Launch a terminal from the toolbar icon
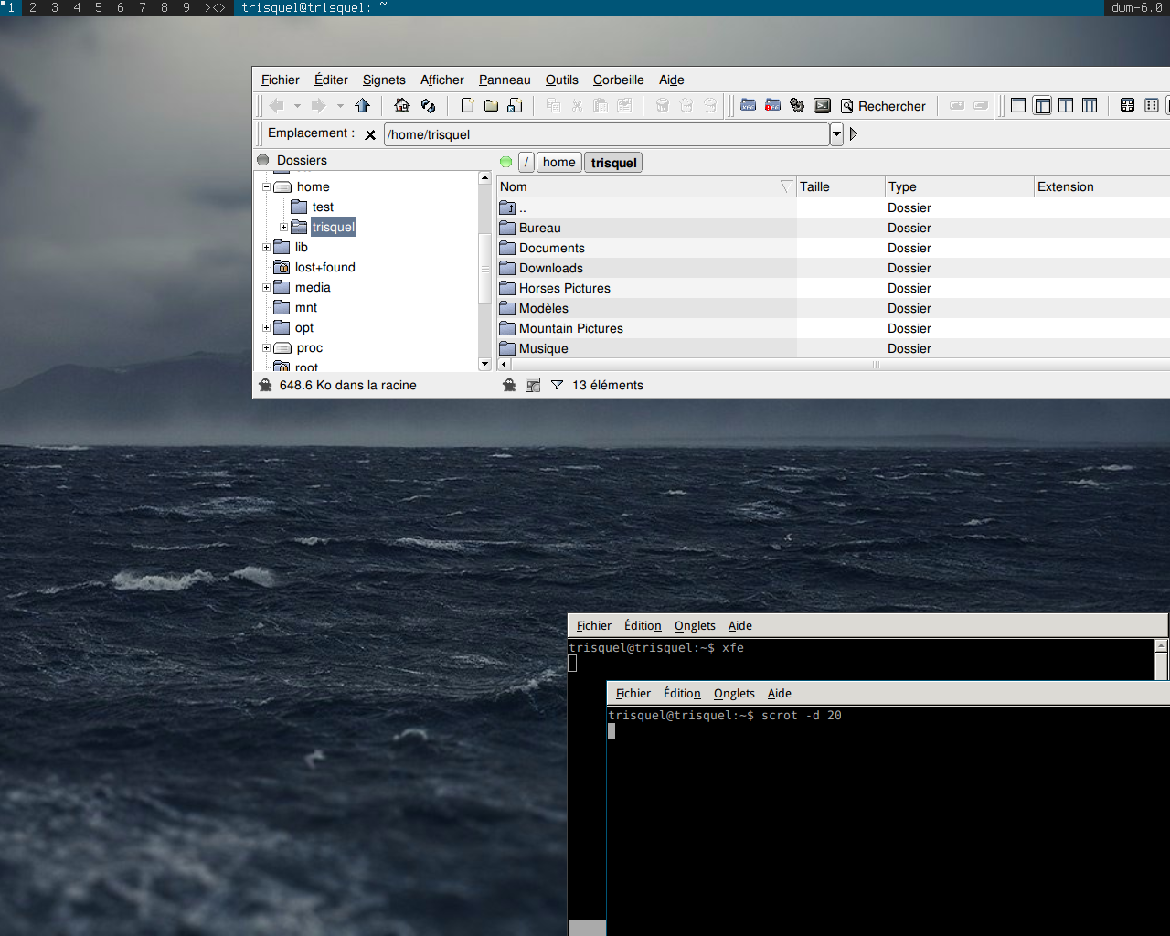The image size is (1170, 936). click(822, 106)
